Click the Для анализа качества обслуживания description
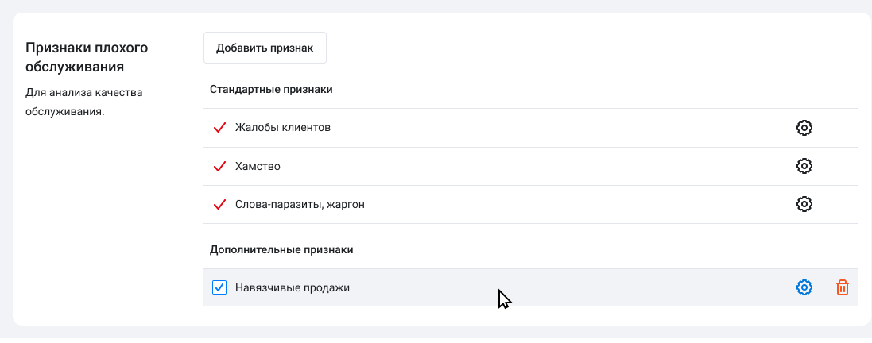Viewport: 872px width, 343px height. [83, 102]
